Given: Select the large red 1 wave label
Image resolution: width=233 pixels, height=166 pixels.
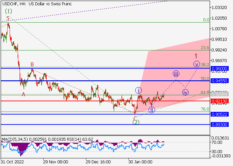Looking at the screenshot, I should pos(196,56).
